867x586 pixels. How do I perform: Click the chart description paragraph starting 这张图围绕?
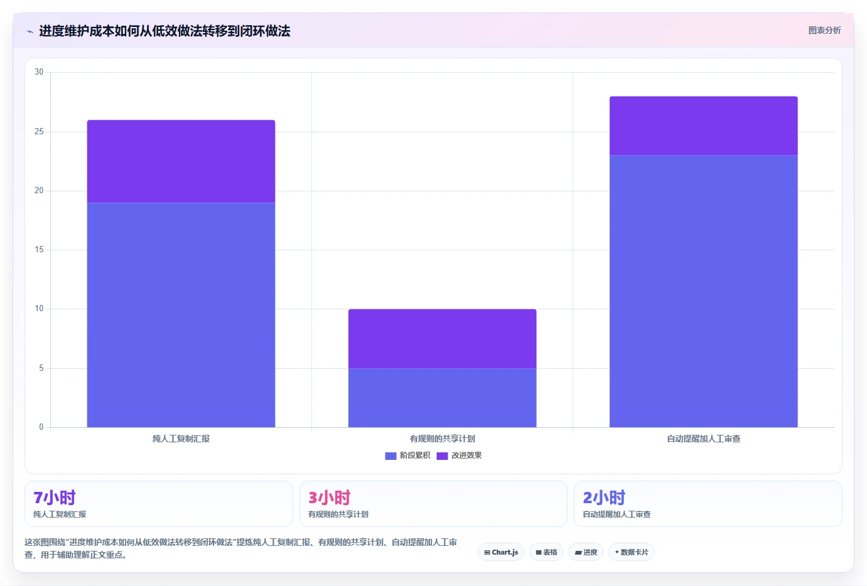[241, 548]
